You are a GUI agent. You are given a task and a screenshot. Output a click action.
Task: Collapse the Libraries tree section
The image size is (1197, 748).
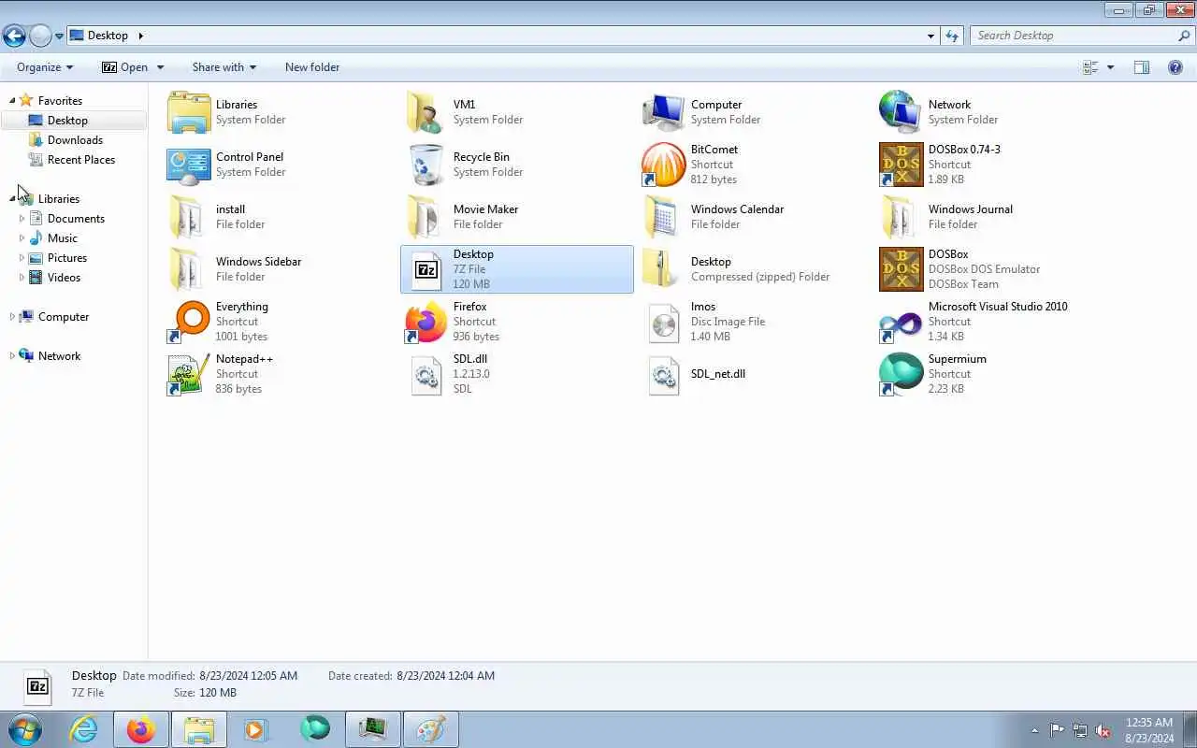pyautogui.click(x=12, y=199)
